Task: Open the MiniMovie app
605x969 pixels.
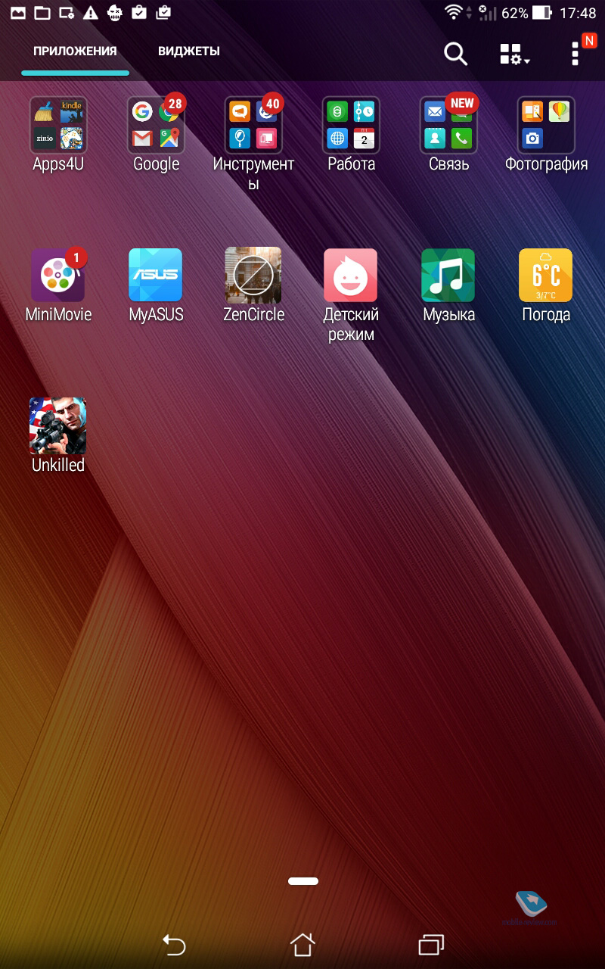Action: tap(58, 276)
